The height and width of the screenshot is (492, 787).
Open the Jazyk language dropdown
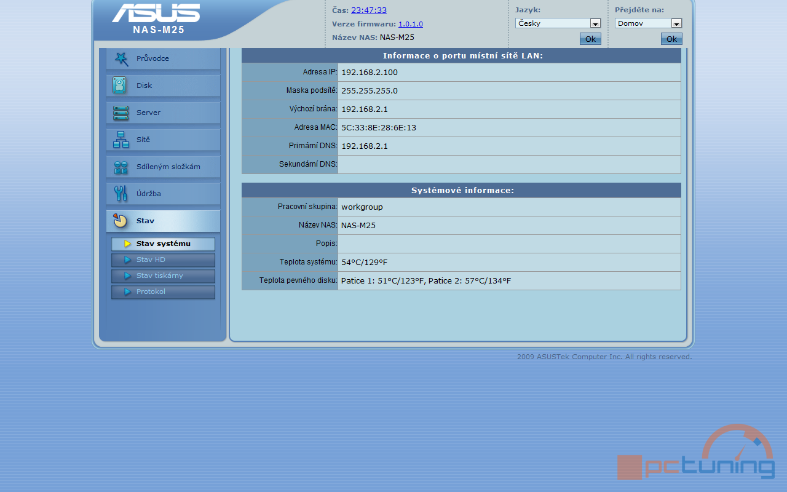point(558,23)
